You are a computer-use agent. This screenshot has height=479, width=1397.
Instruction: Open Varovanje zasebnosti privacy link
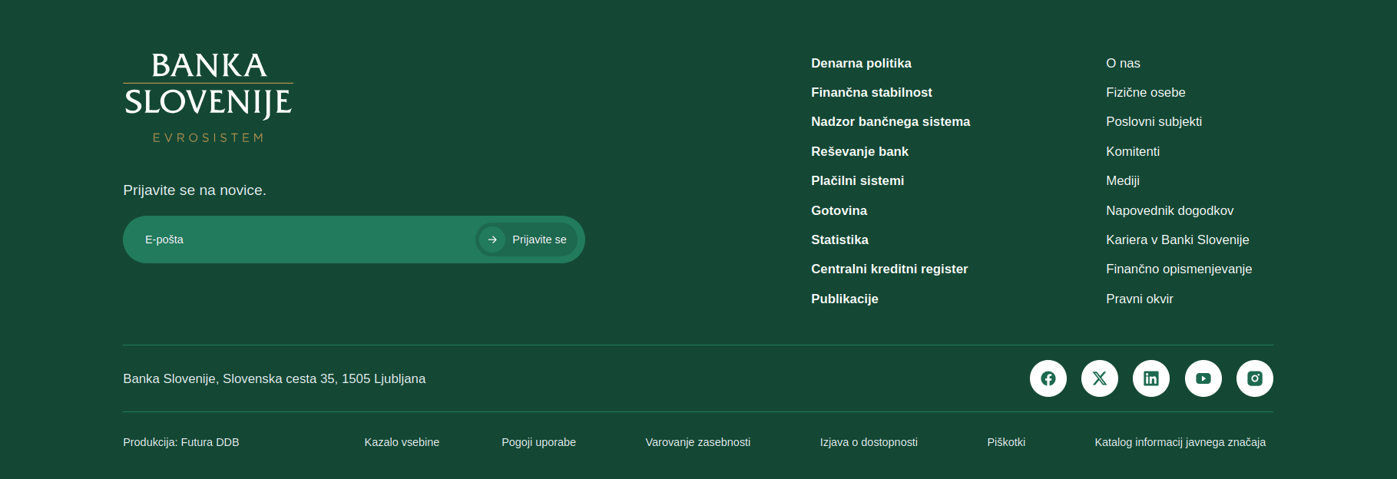tap(697, 442)
